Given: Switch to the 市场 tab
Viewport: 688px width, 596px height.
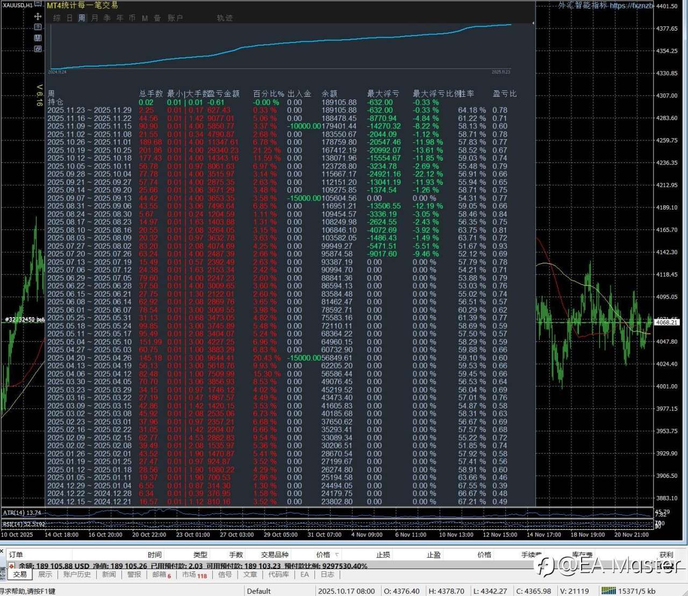Looking at the screenshot, I should [x=189, y=575].
